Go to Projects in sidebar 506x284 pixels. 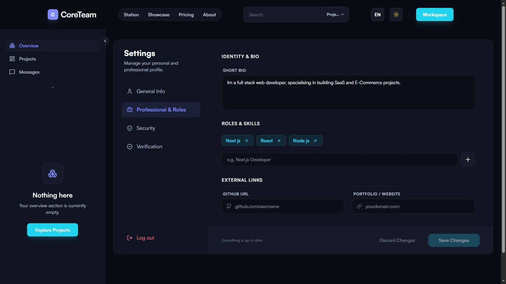coord(52,59)
